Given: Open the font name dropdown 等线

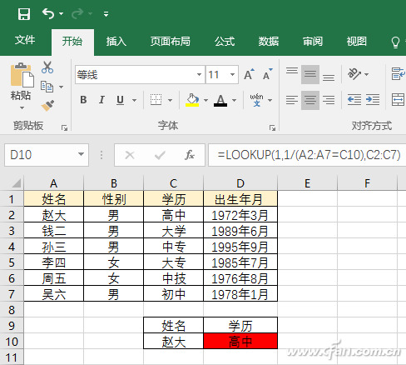Looking at the screenshot, I should click(x=199, y=74).
